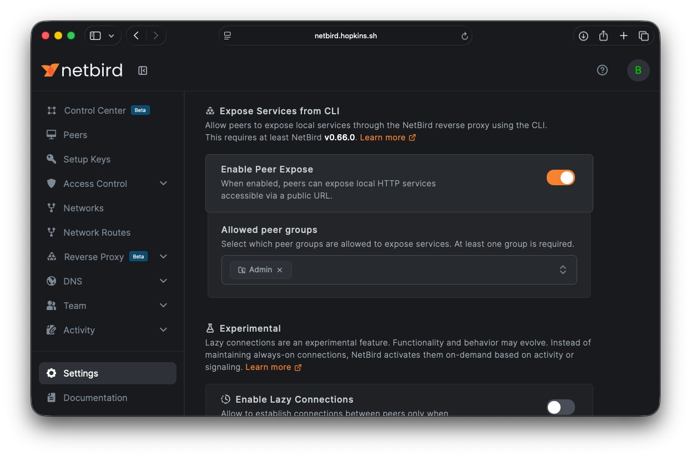691x457 pixels.
Task: Open the Control Center Beta section
Action: 94,110
